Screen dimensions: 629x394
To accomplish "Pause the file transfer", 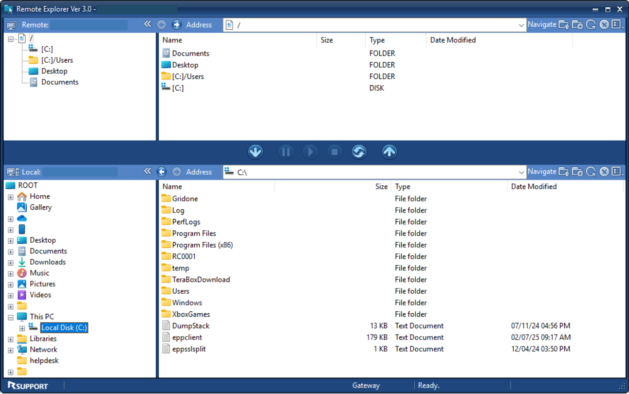I will (x=286, y=152).
